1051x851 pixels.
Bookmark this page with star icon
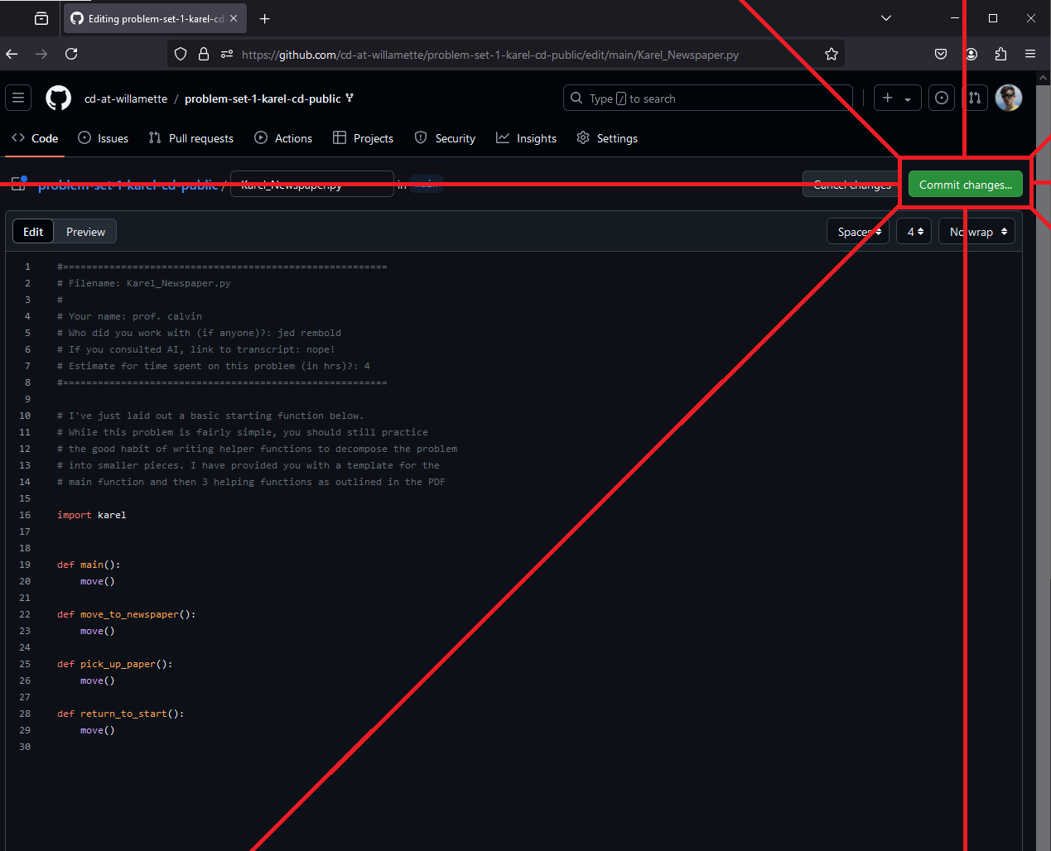click(x=832, y=55)
